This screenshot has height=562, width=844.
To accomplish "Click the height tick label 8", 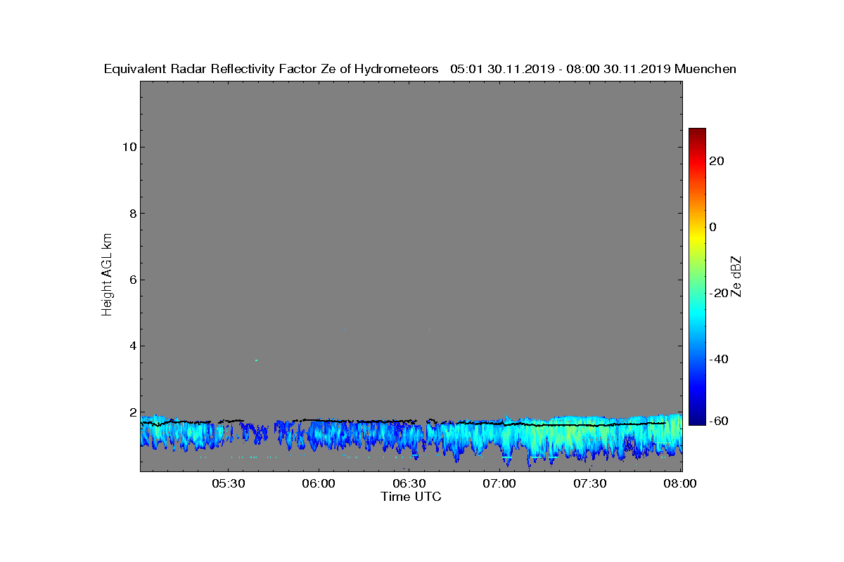I will 132,213.
